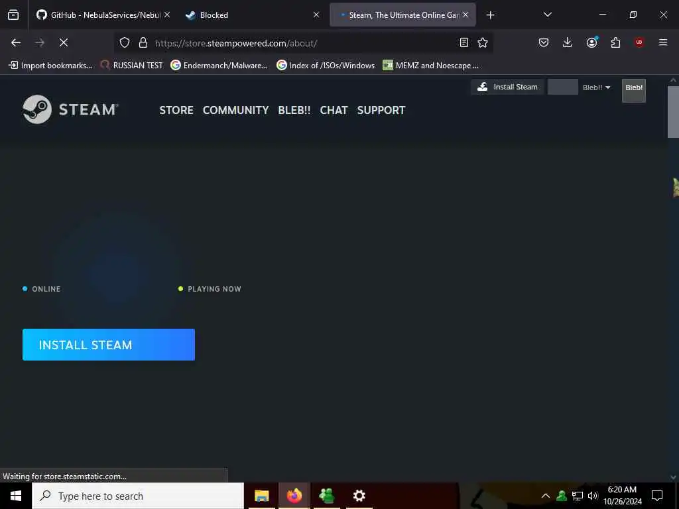
Task: Show hidden system tray icons
Action: (546, 496)
